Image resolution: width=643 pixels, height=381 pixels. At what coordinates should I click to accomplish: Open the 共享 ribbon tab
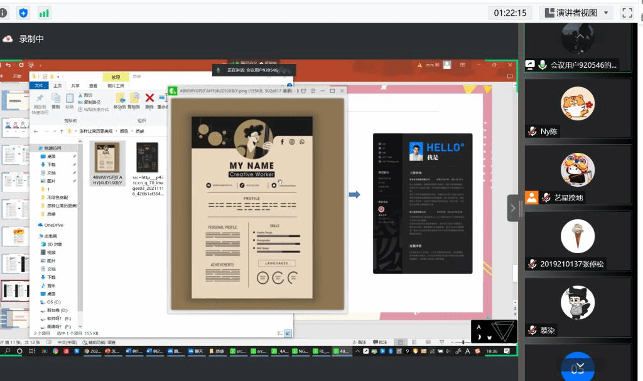pos(75,86)
